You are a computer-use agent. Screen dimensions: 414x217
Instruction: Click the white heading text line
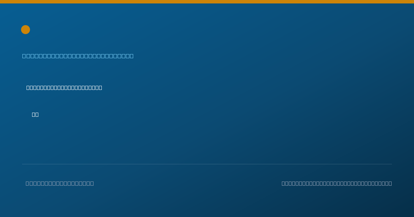[64, 87]
